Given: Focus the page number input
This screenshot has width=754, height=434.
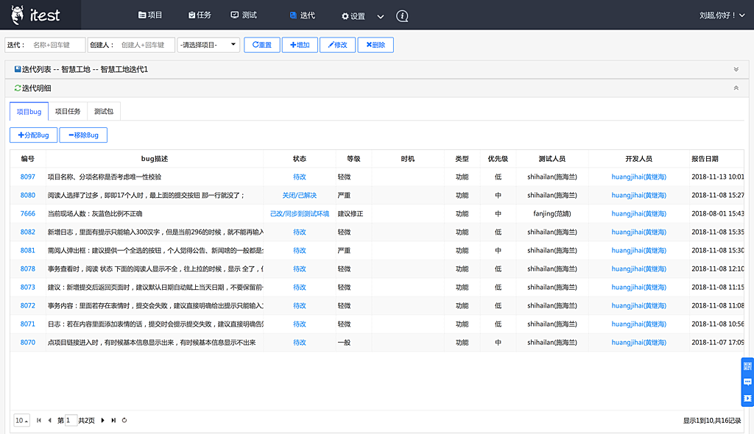Looking at the screenshot, I should coord(71,420).
